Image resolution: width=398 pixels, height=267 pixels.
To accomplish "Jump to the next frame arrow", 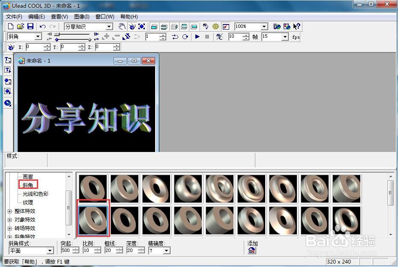I will pos(96,34).
